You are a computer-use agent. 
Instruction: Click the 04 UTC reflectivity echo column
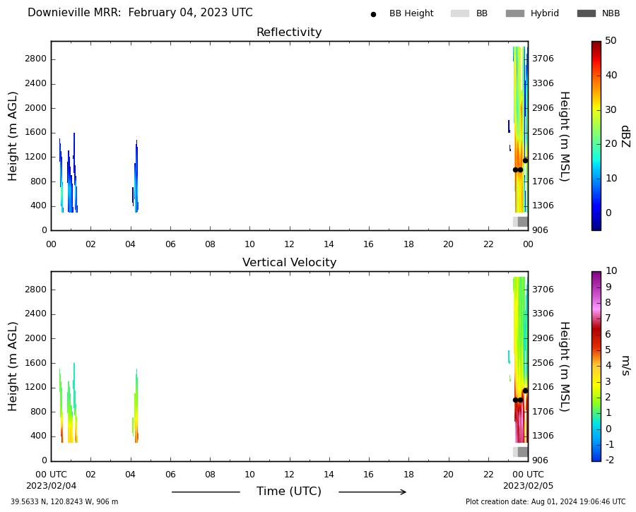click(136, 177)
